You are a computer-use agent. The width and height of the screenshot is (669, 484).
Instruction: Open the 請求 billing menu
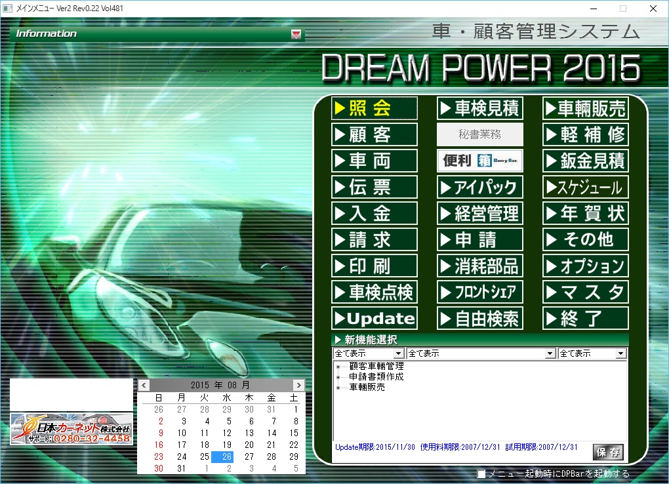pos(374,239)
